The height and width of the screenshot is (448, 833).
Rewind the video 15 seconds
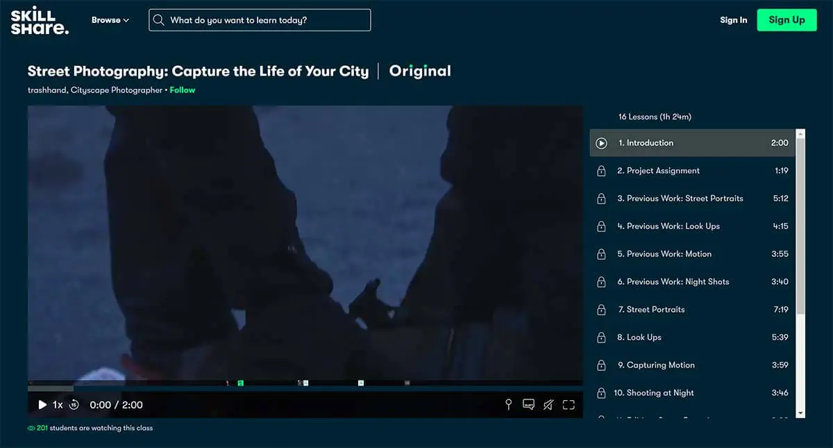pyautogui.click(x=74, y=404)
